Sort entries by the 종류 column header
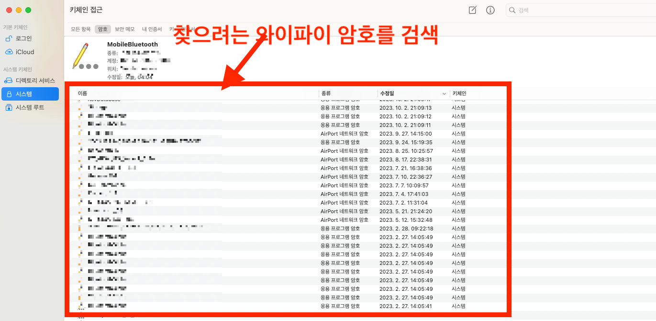 tap(326, 94)
